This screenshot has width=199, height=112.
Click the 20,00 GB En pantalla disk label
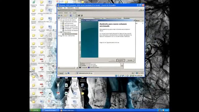coord(85,65)
